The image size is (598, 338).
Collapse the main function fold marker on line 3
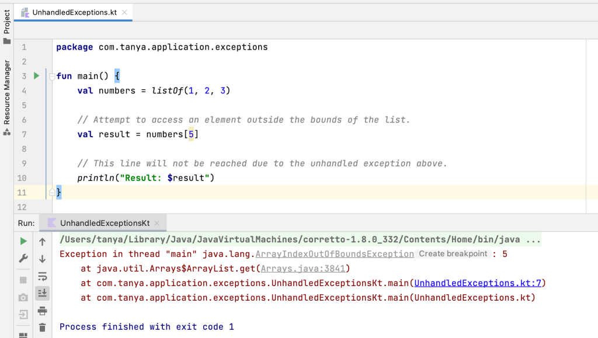[52, 76]
